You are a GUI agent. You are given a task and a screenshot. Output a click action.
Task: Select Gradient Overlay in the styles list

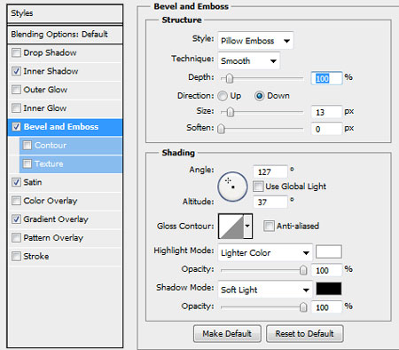point(56,219)
